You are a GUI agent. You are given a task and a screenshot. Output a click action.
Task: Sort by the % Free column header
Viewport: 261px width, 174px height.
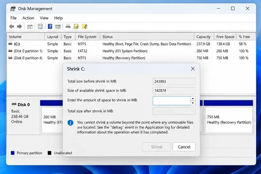246,37
